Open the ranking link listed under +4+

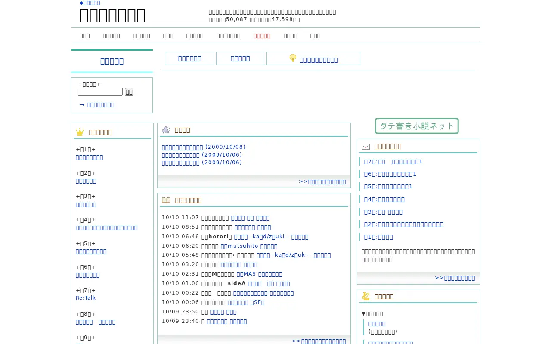click(x=107, y=228)
